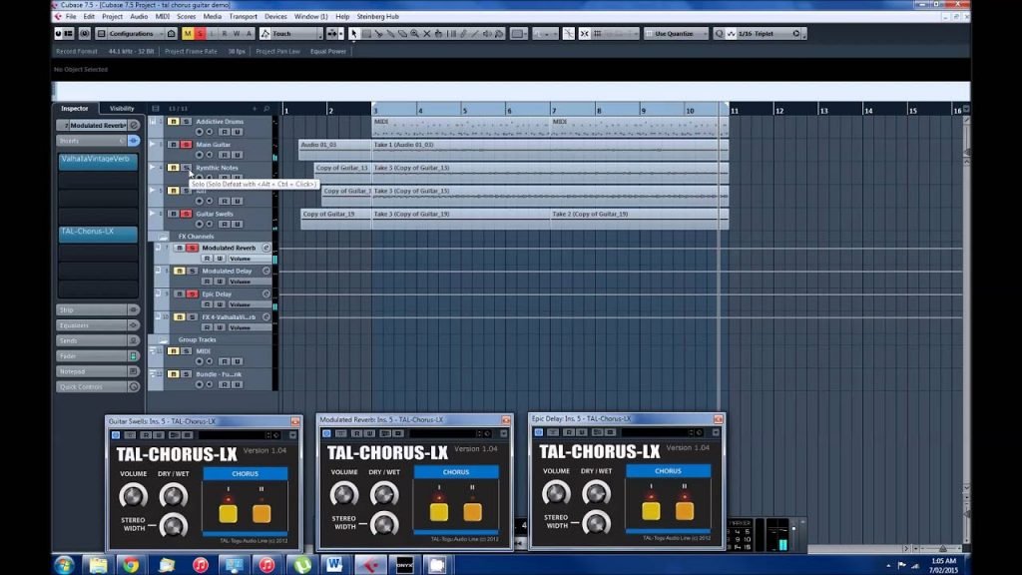The image size is (1022, 575).
Task: Open inspector edit channel settings icon
Action: (134, 125)
